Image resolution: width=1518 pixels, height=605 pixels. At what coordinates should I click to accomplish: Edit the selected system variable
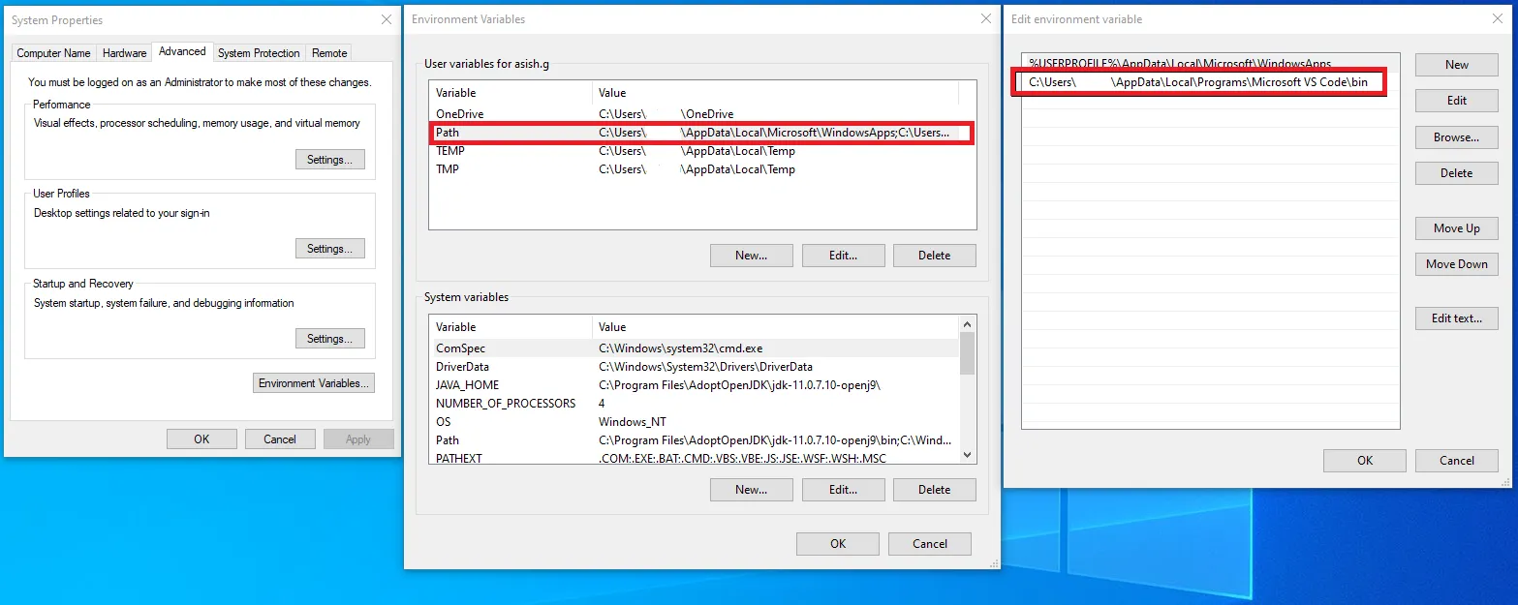pyautogui.click(x=844, y=490)
